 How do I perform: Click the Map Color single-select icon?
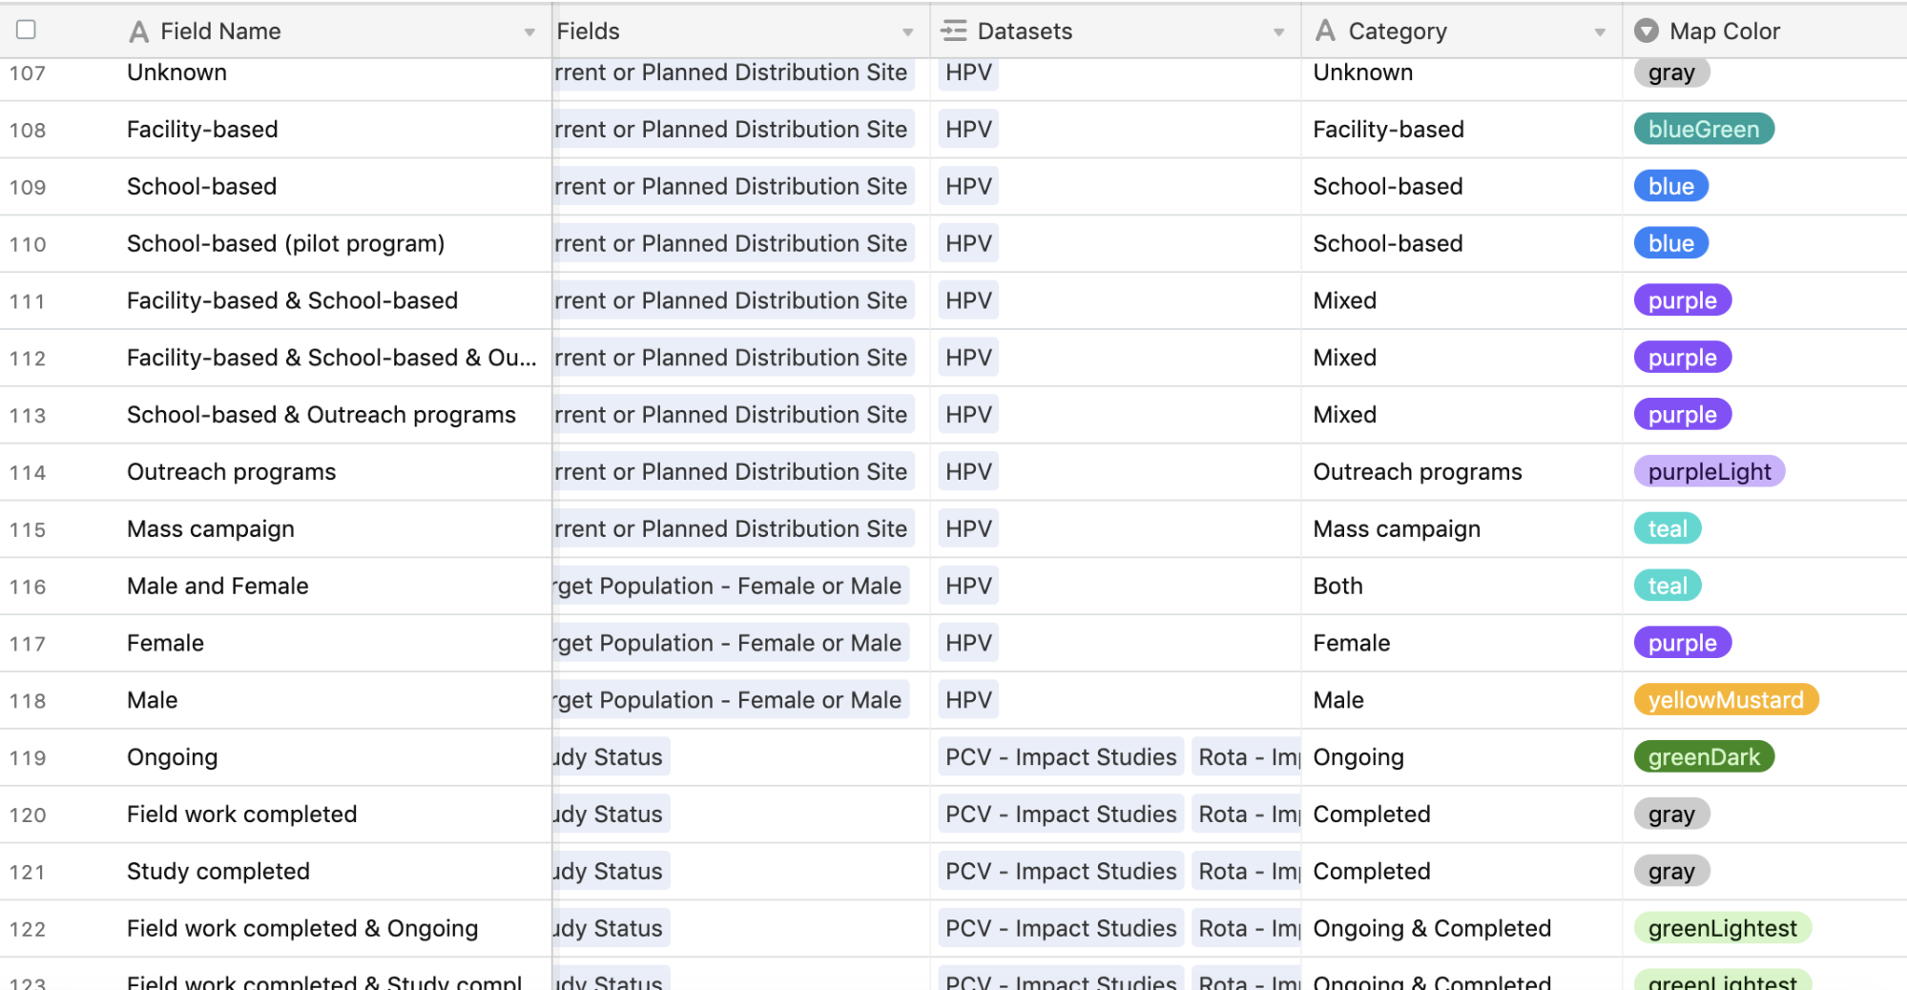tap(1647, 31)
